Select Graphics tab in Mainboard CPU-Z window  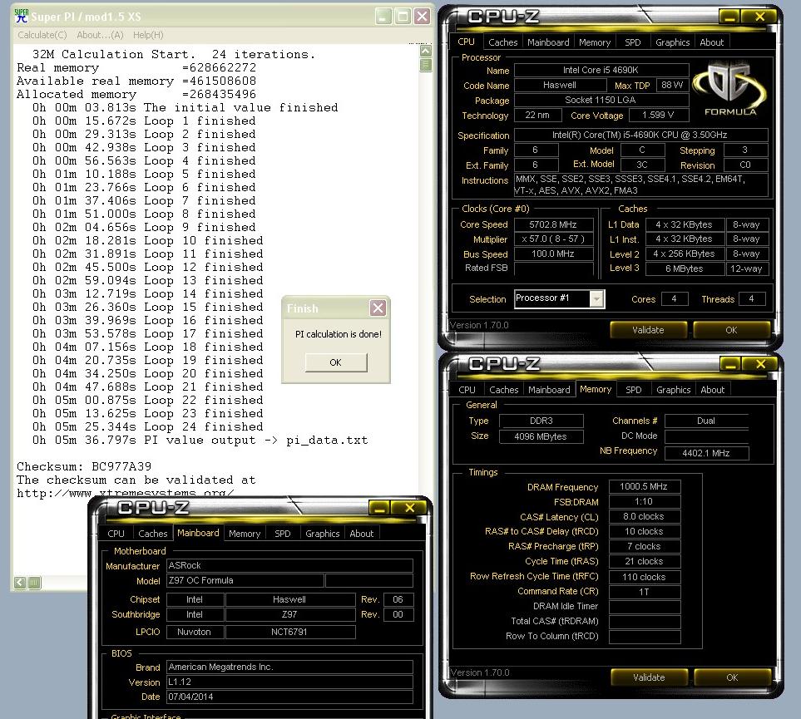click(x=323, y=534)
